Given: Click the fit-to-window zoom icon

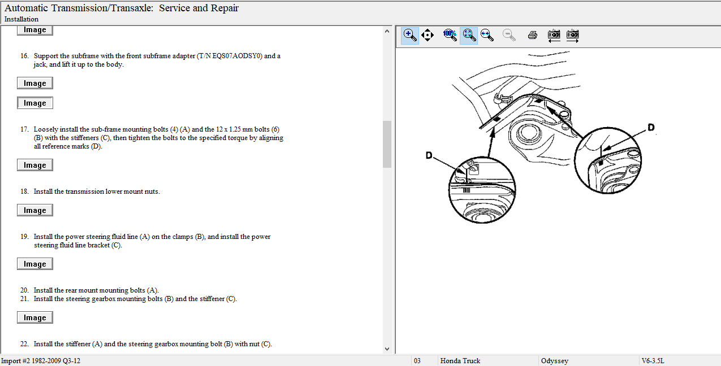Looking at the screenshot, I should point(469,35).
